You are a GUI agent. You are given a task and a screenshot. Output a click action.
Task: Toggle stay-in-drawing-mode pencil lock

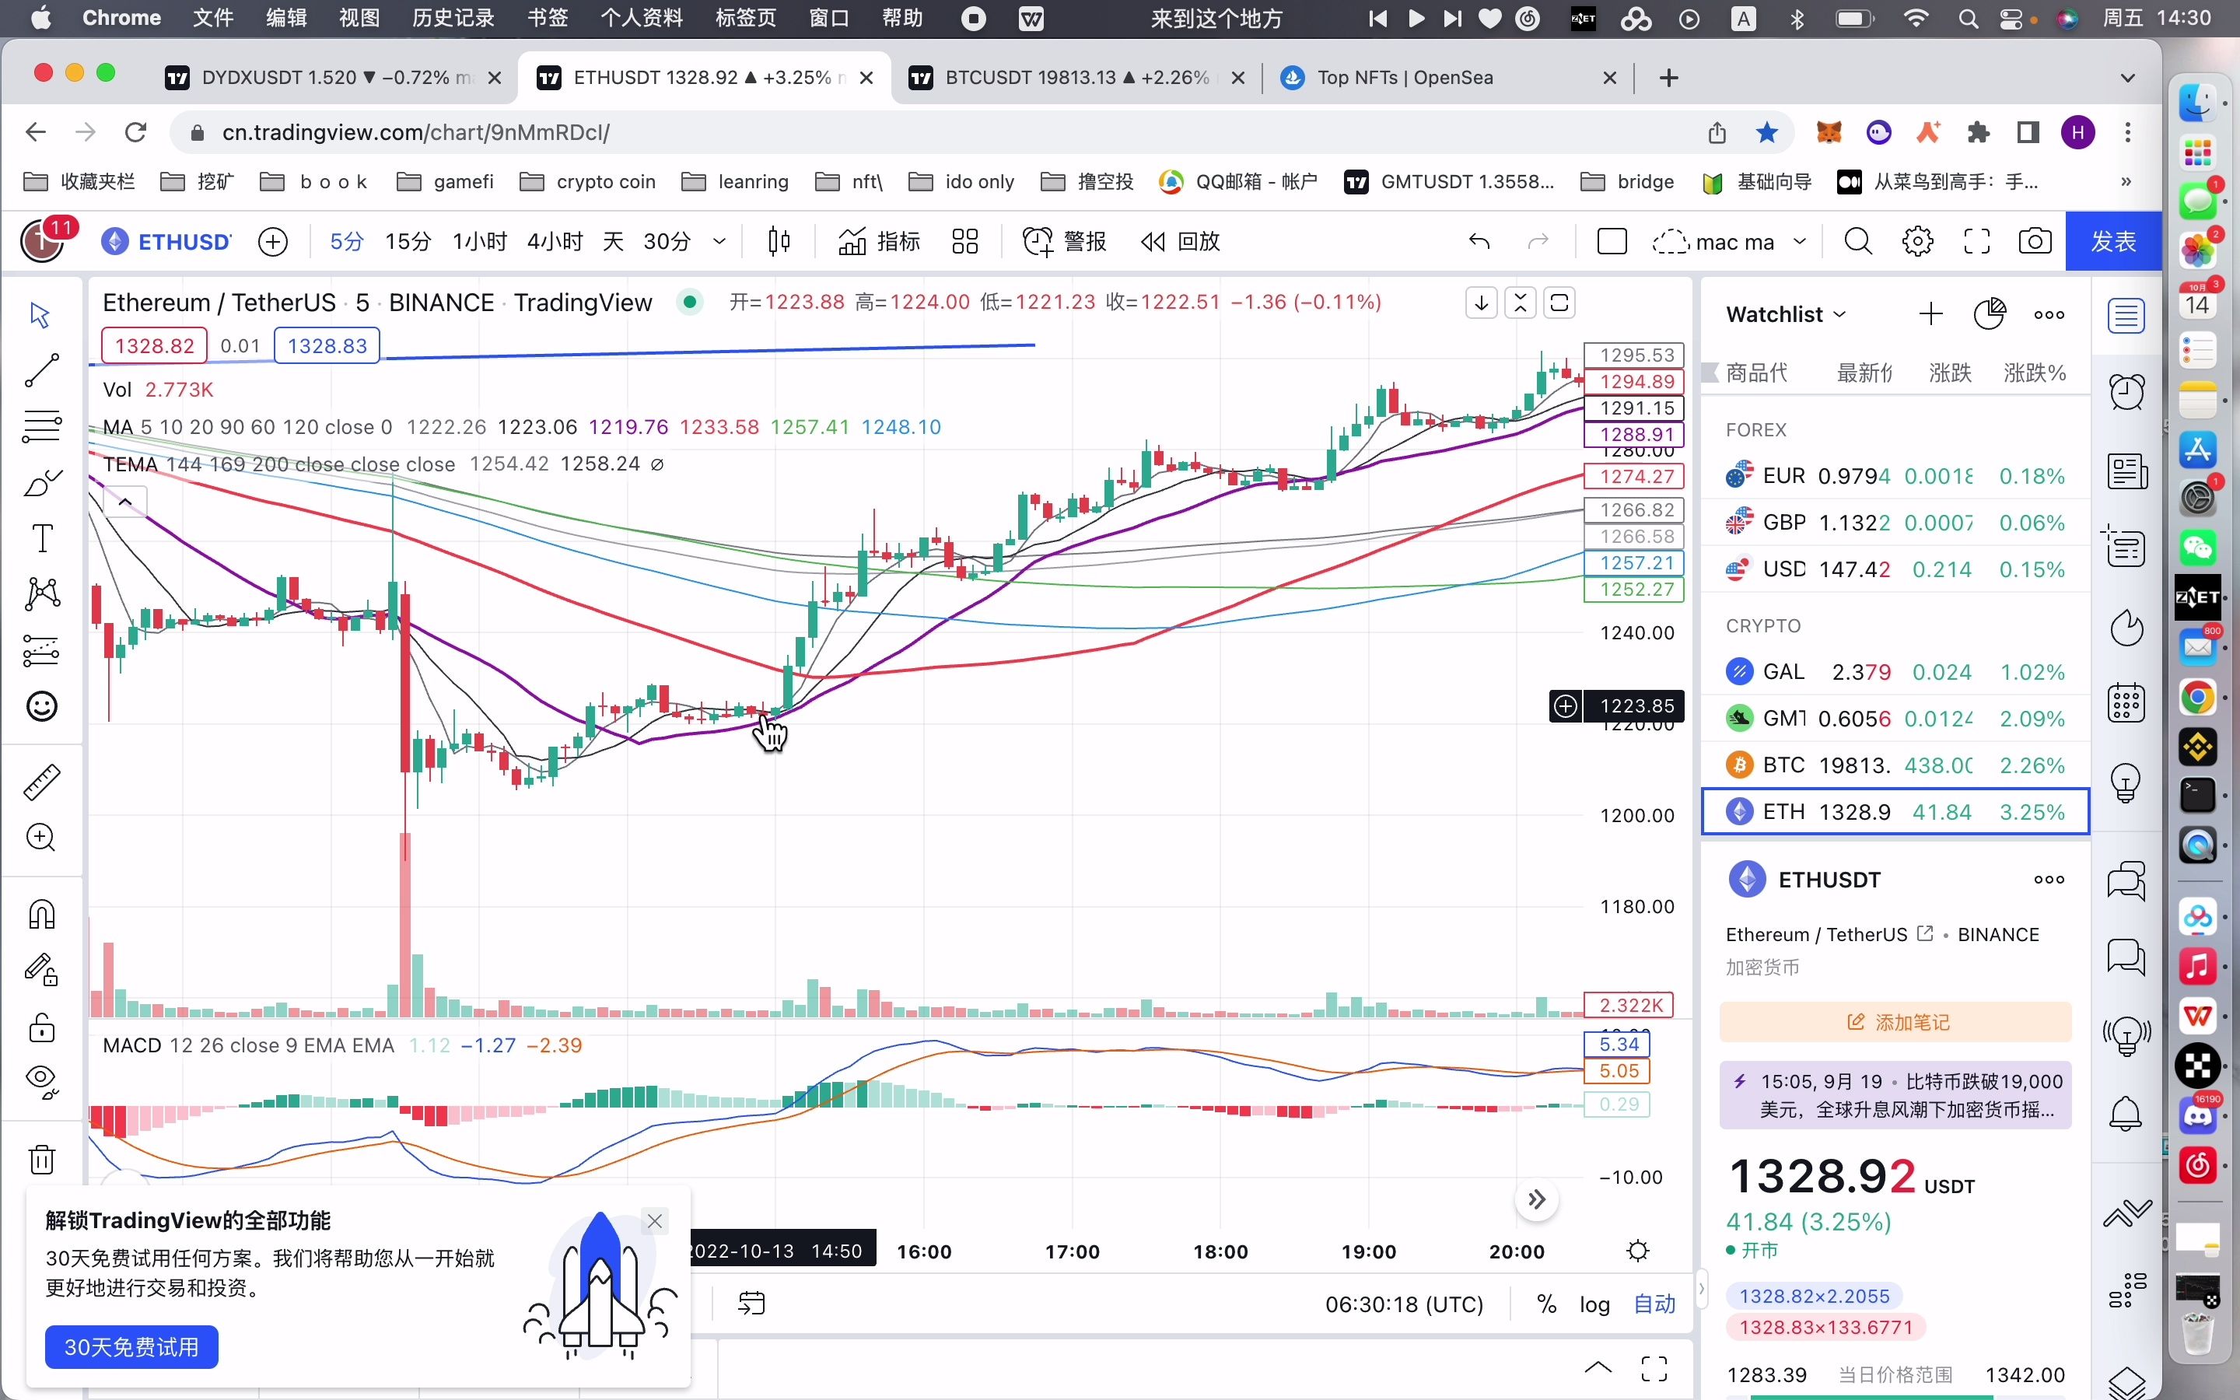(x=42, y=969)
